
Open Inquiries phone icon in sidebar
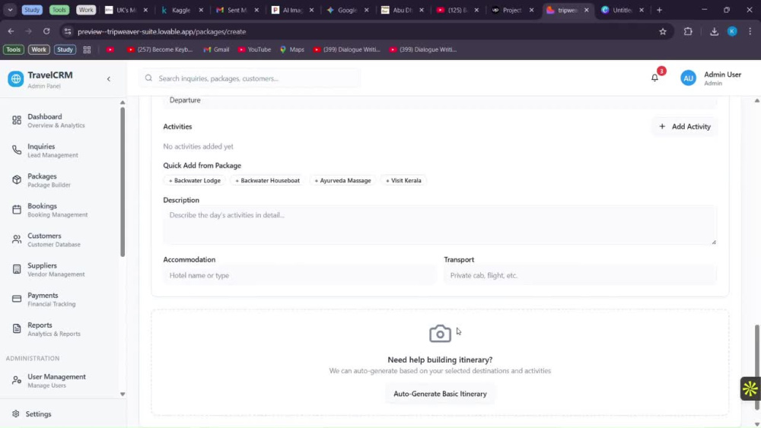coord(17,151)
